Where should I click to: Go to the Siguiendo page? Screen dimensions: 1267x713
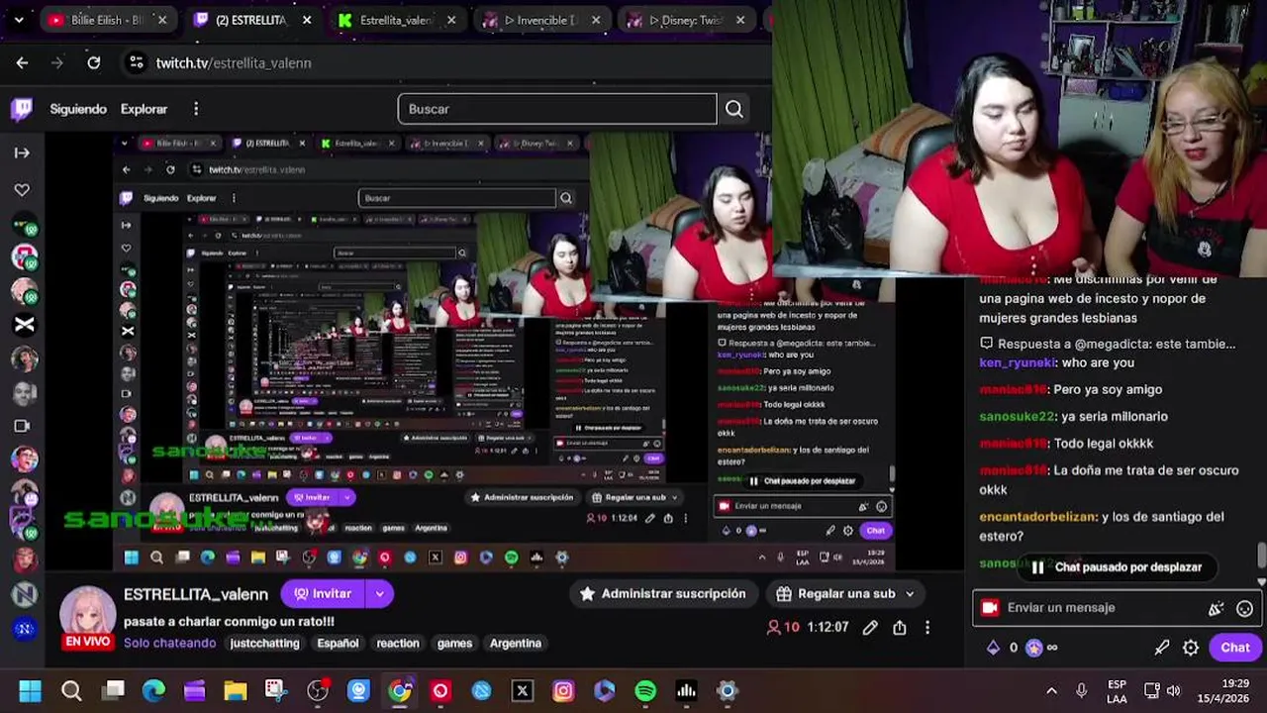[78, 109]
